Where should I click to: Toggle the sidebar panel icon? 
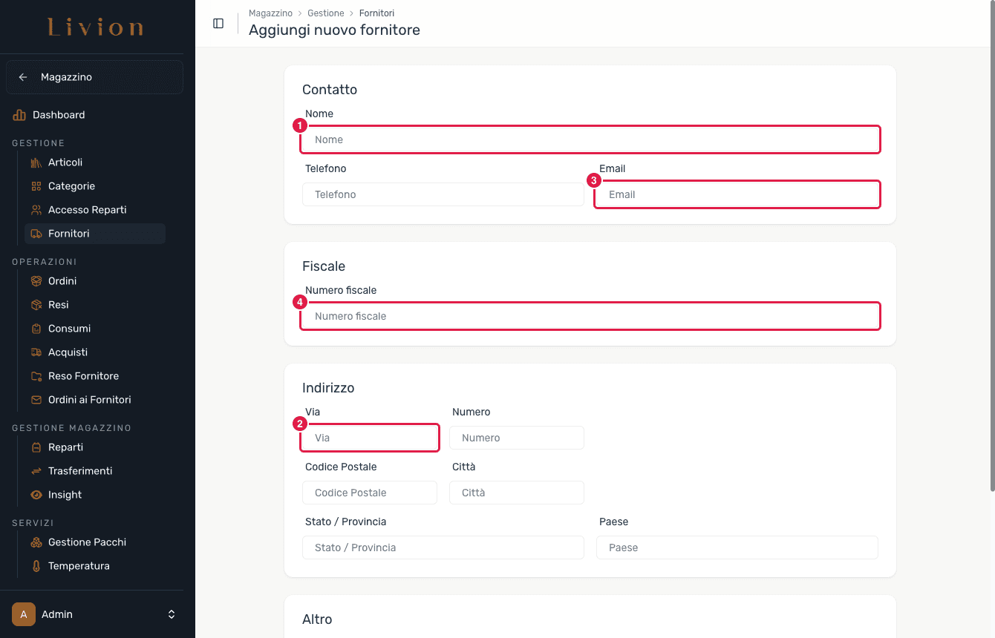218,23
